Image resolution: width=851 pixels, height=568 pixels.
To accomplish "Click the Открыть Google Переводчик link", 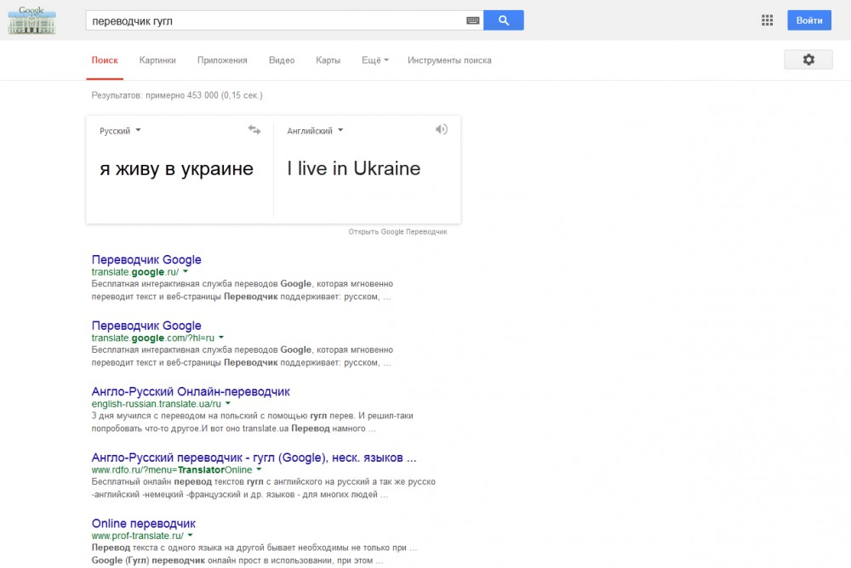I will (x=397, y=231).
